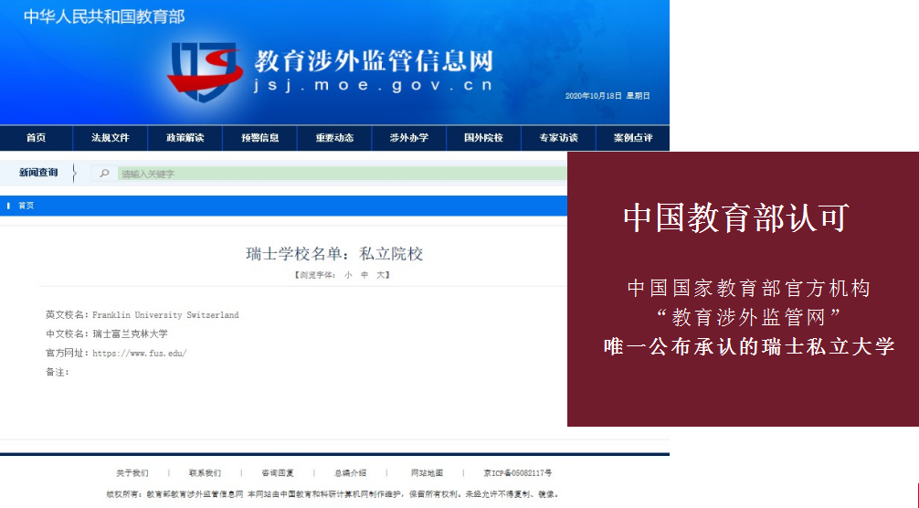Open the 总编介绍 footer link

coord(351,473)
